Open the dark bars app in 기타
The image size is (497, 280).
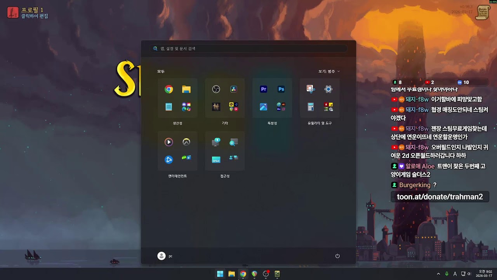pos(216,107)
